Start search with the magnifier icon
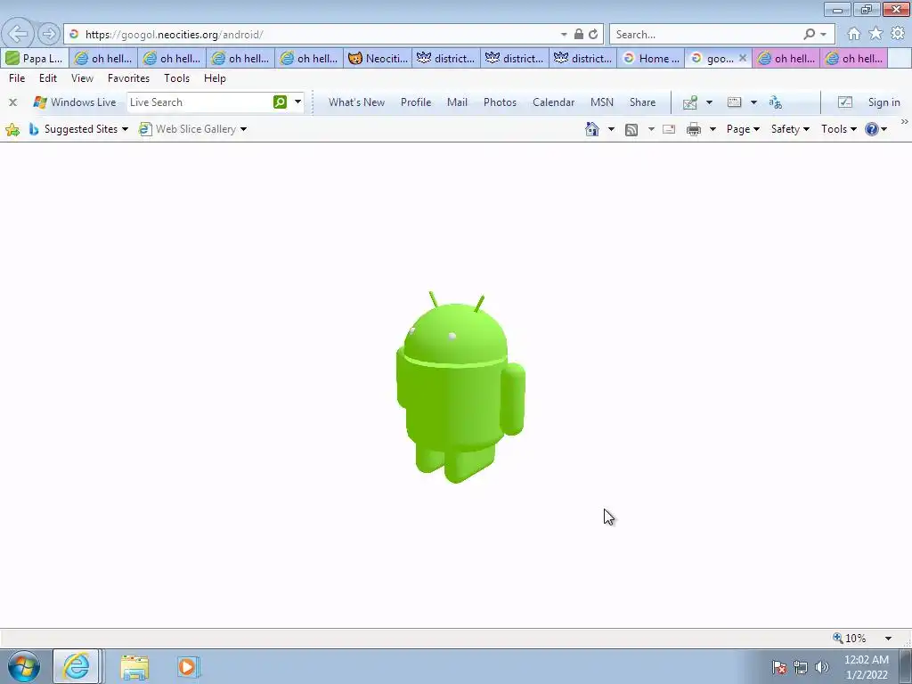Viewport: 912px width, 684px height. pyautogui.click(x=809, y=35)
